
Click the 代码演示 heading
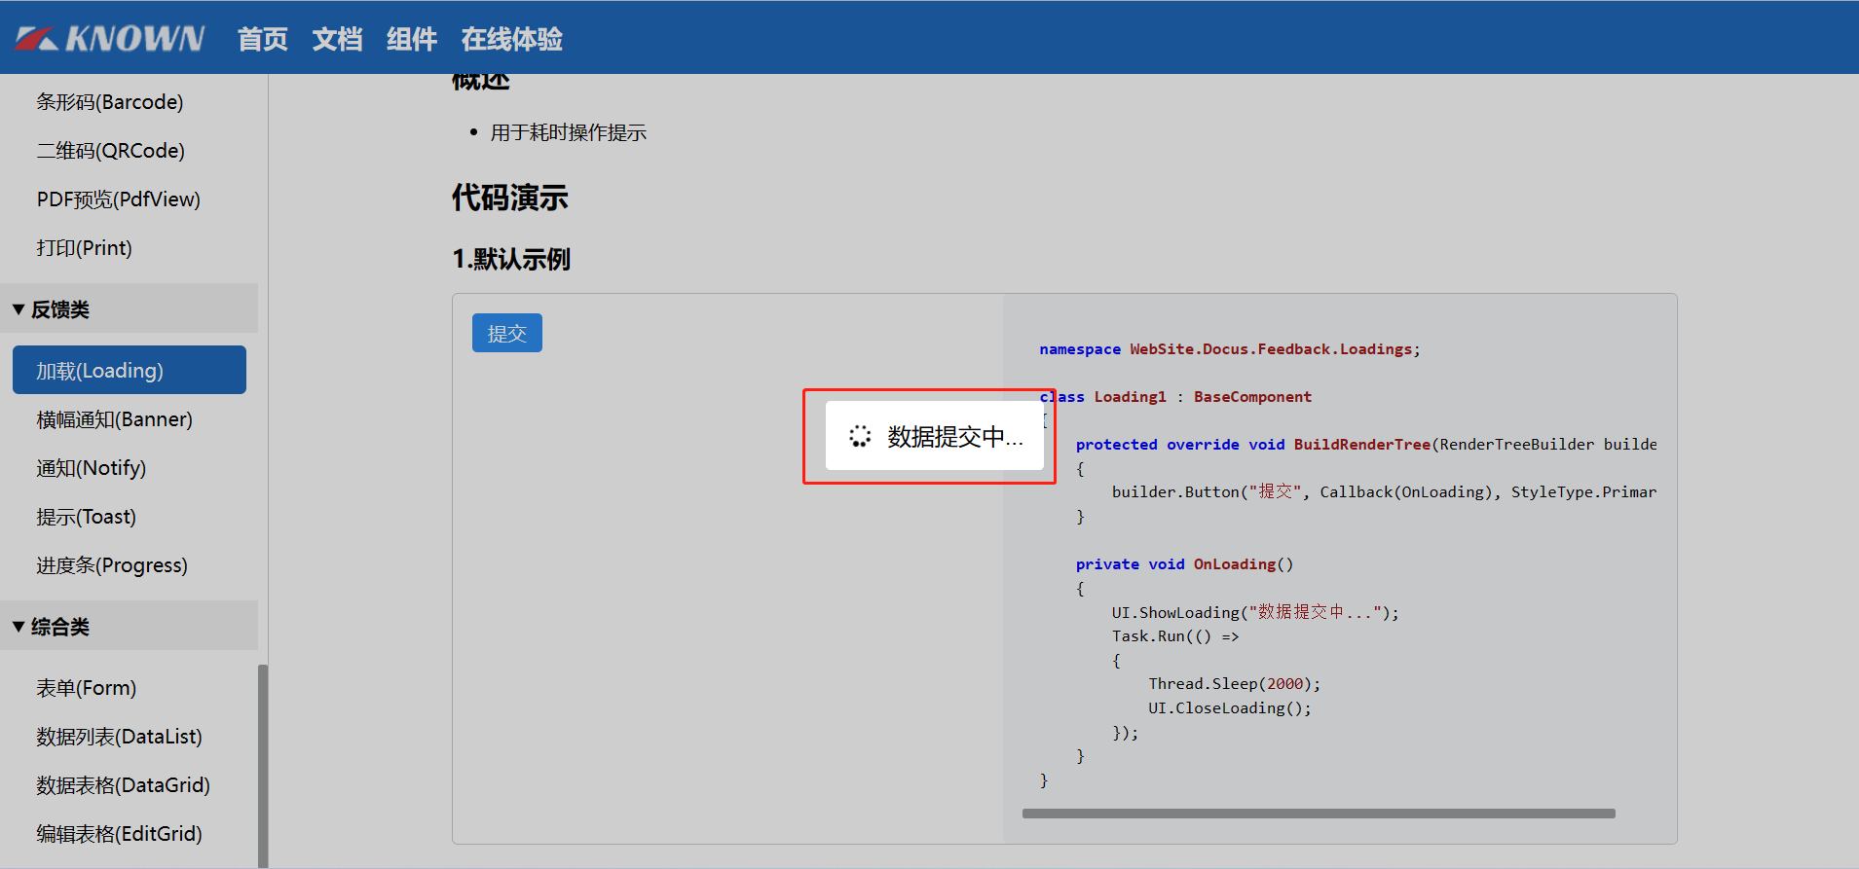coord(510,198)
